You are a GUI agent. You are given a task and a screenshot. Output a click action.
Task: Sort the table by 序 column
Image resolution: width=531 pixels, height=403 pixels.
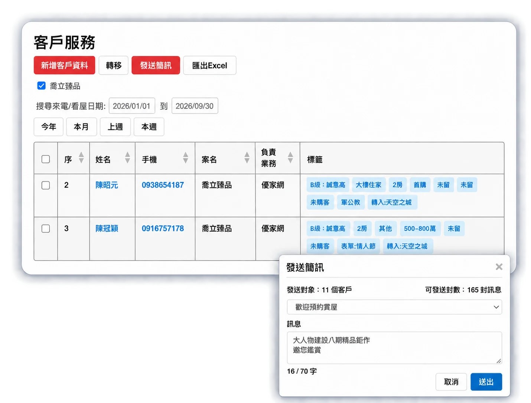tap(81, 158)
